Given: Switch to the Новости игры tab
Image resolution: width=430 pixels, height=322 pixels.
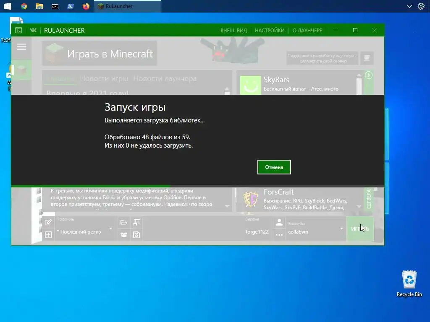Looking at the screenshot, I should pyautogui.click(x=104, y=78).
